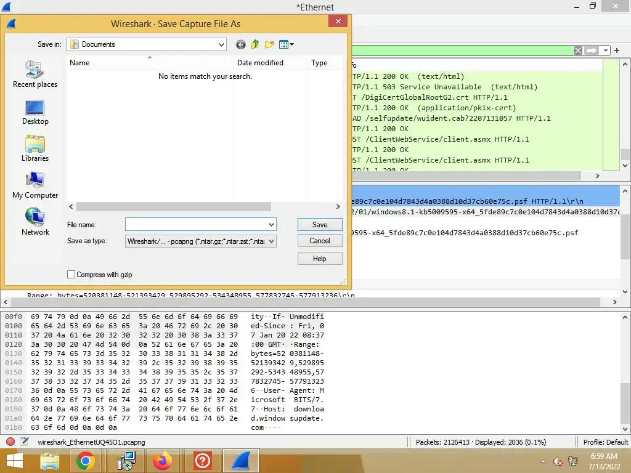Click in the File name field

[196, 224]
